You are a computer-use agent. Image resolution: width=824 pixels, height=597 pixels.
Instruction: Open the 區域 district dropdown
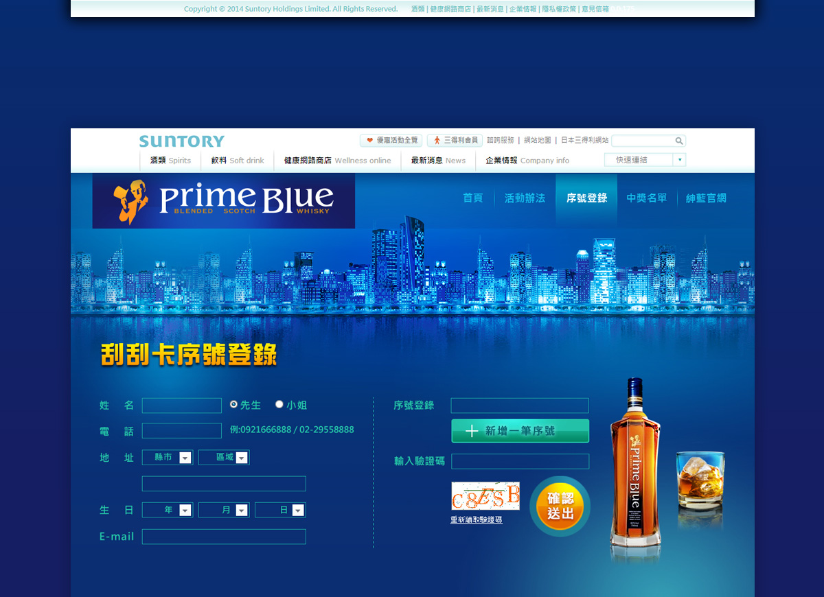(x=224, y=458)
